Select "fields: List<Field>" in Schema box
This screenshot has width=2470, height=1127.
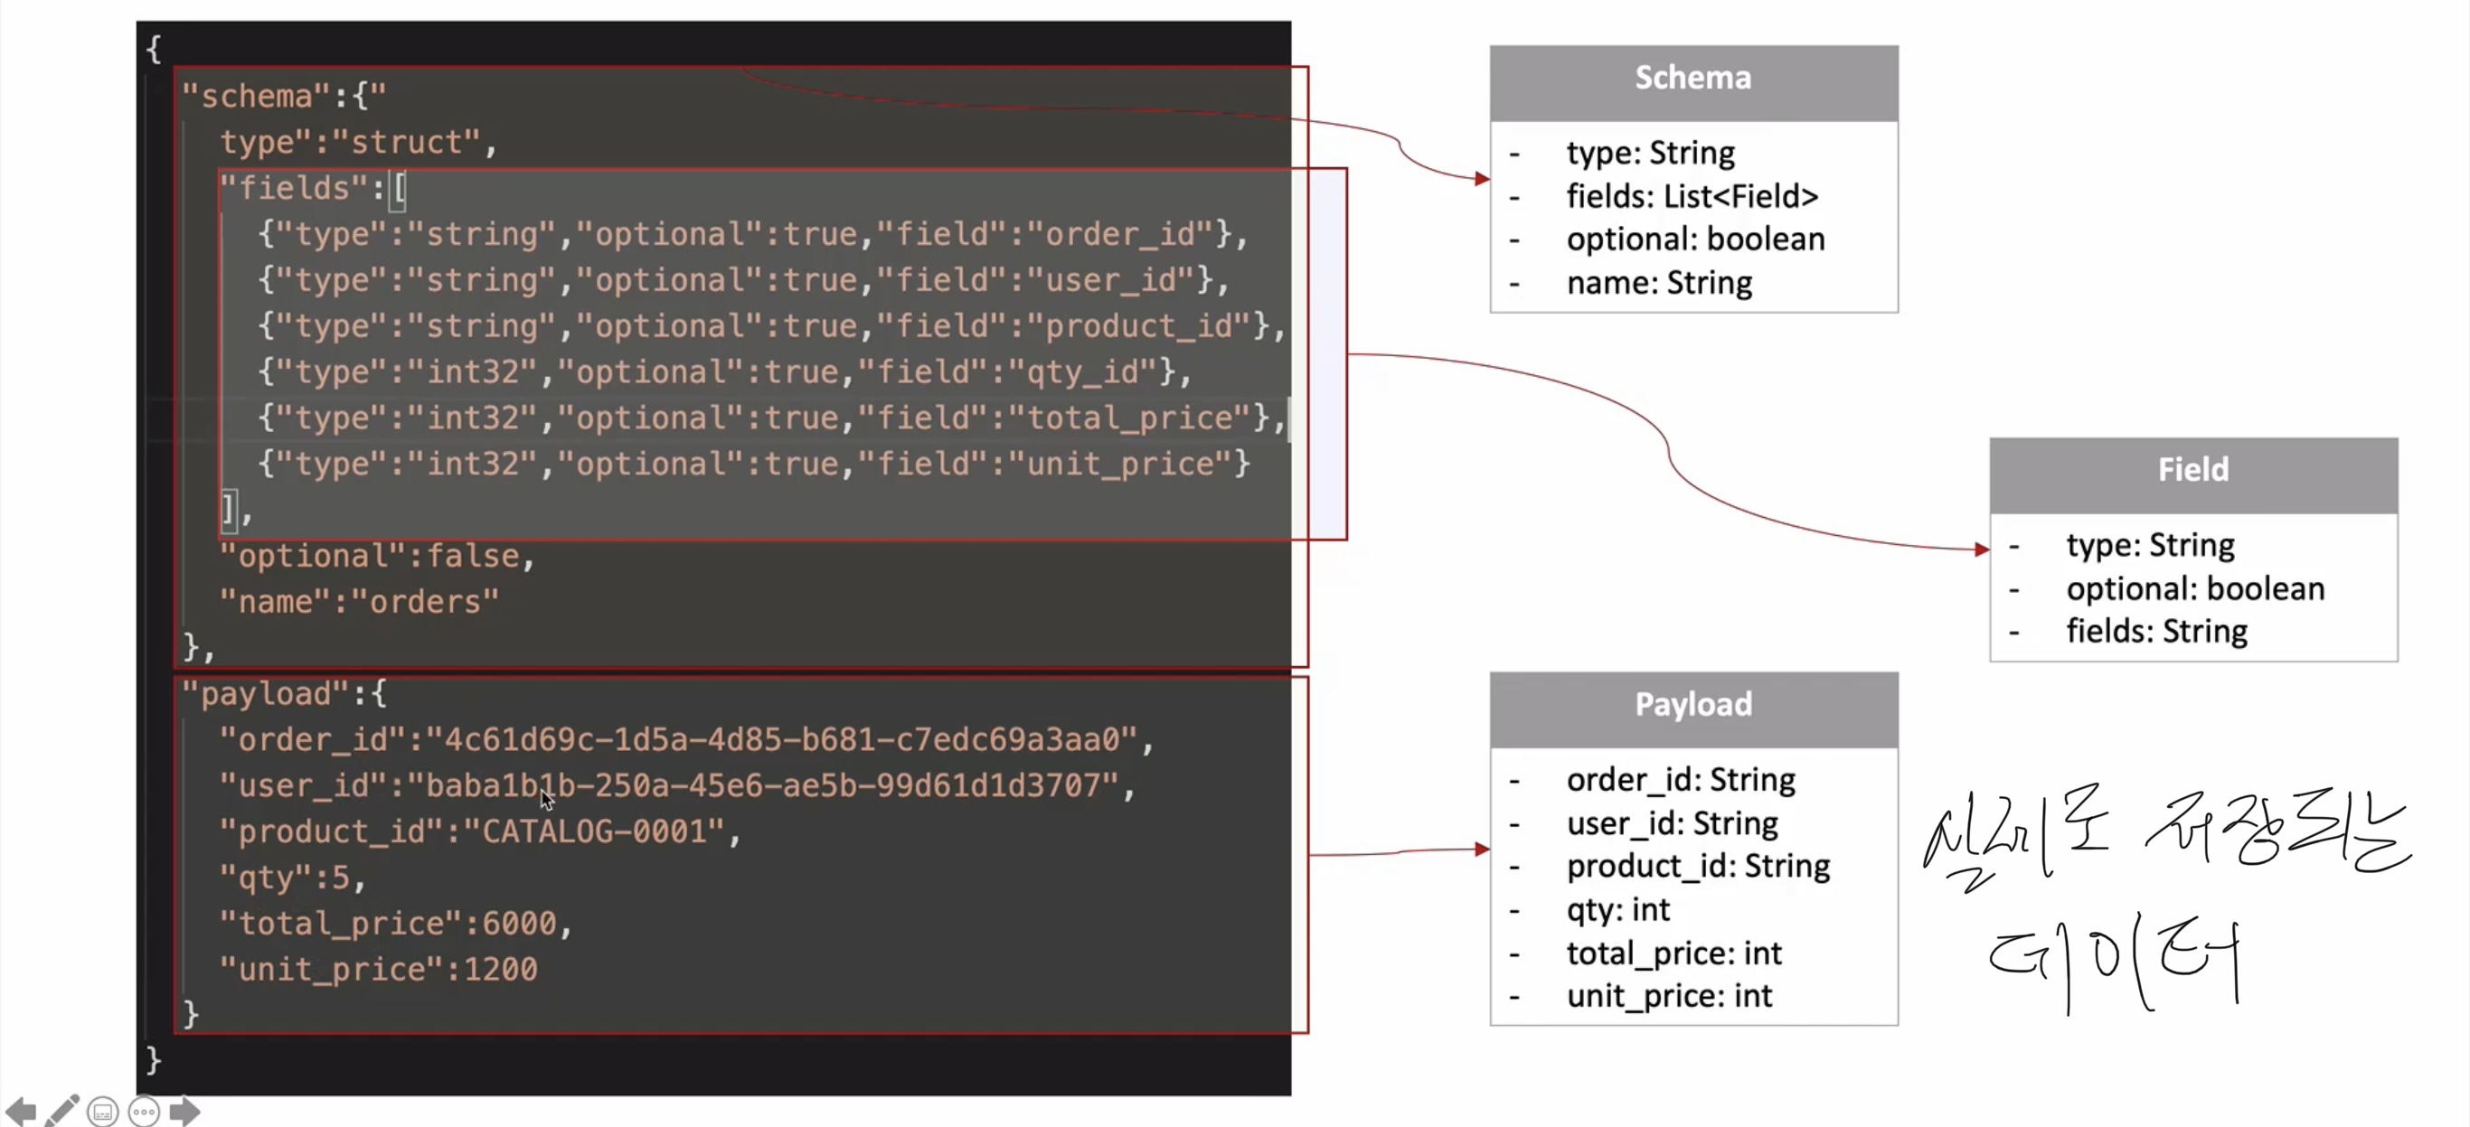pyautogui.click(x=1692, y=196)
